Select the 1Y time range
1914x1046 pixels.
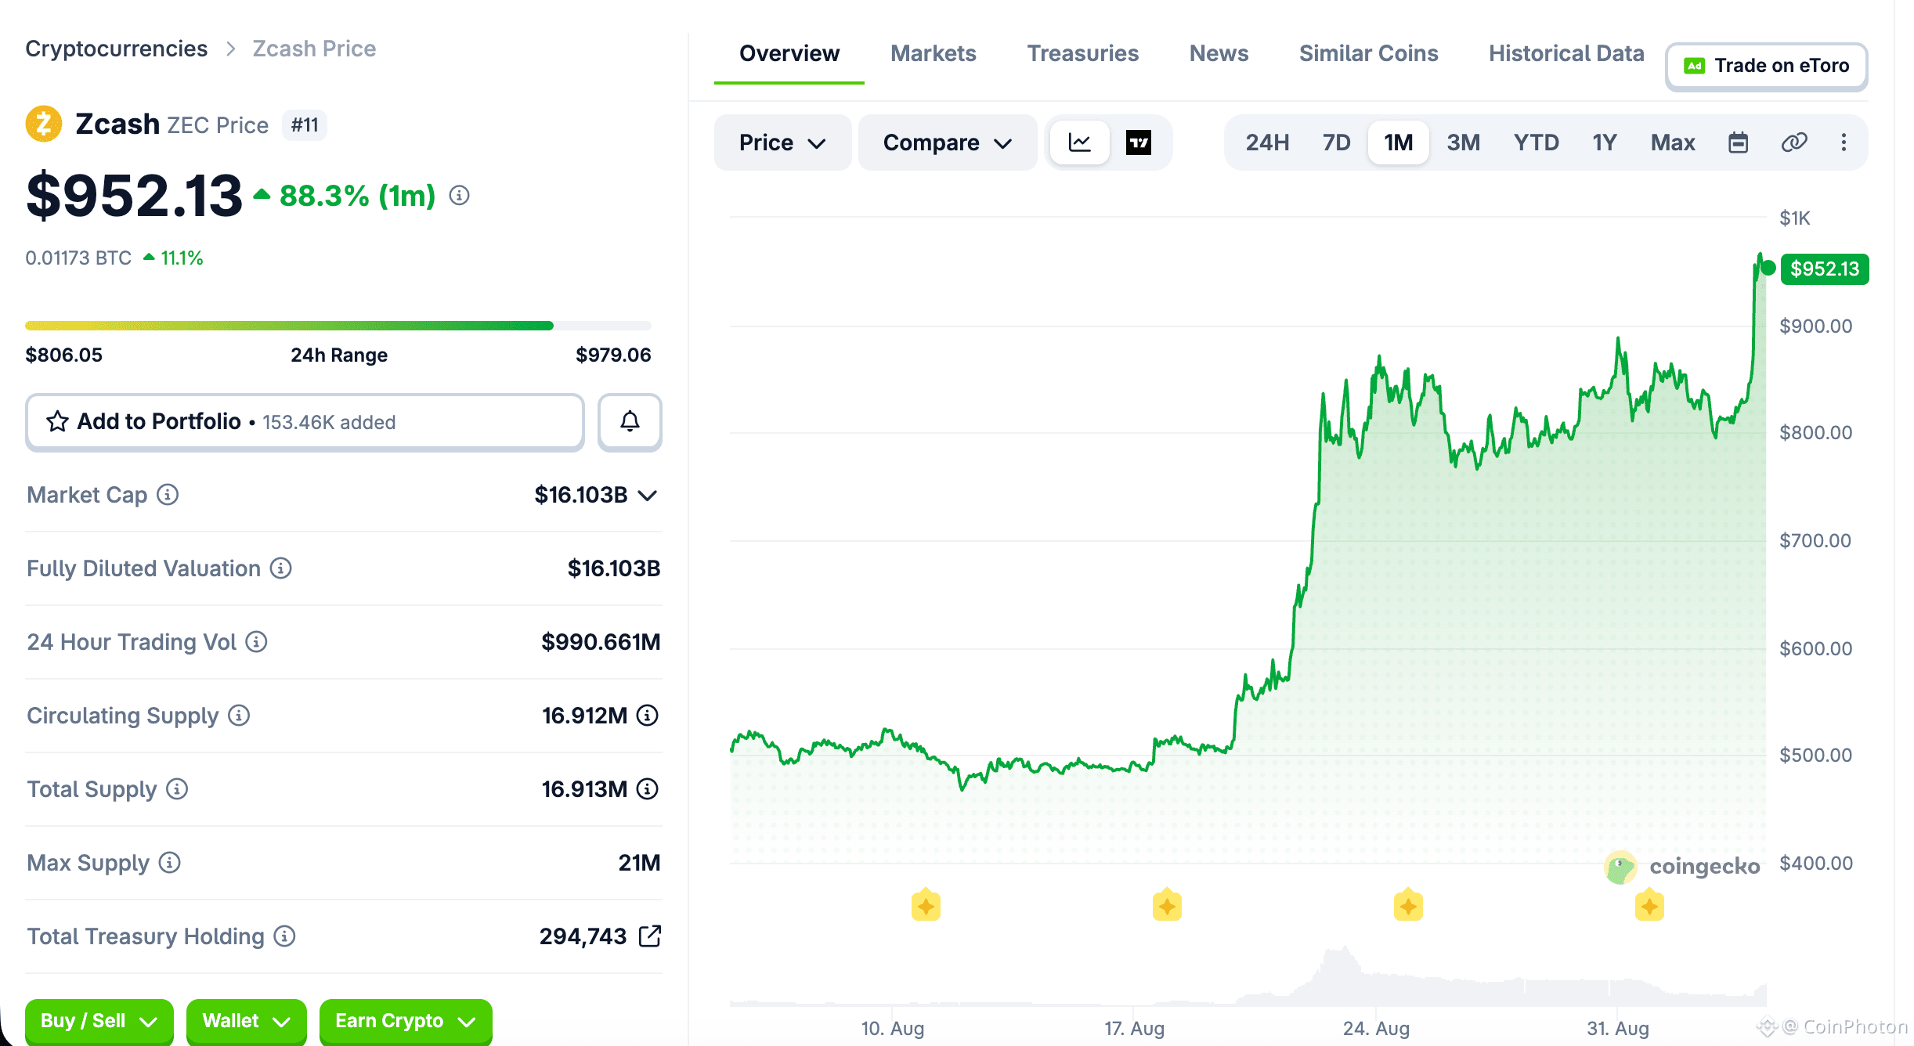pos(1604,142)
